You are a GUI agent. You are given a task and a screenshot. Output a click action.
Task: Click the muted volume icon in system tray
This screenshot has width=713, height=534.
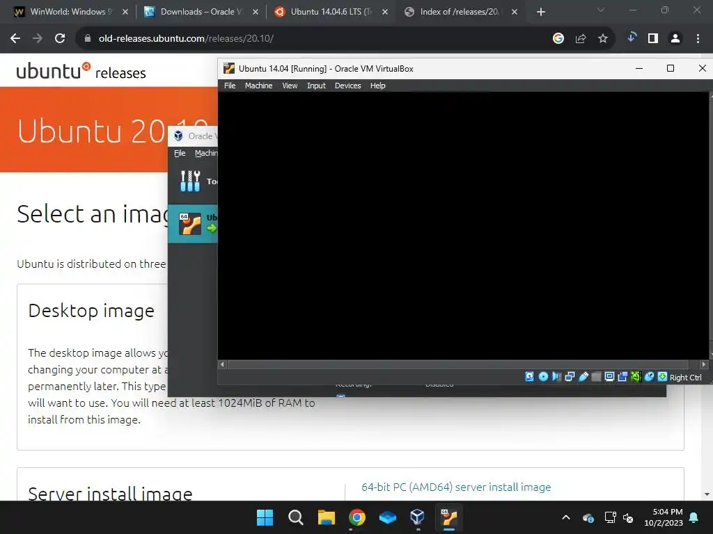click(629, 517)
